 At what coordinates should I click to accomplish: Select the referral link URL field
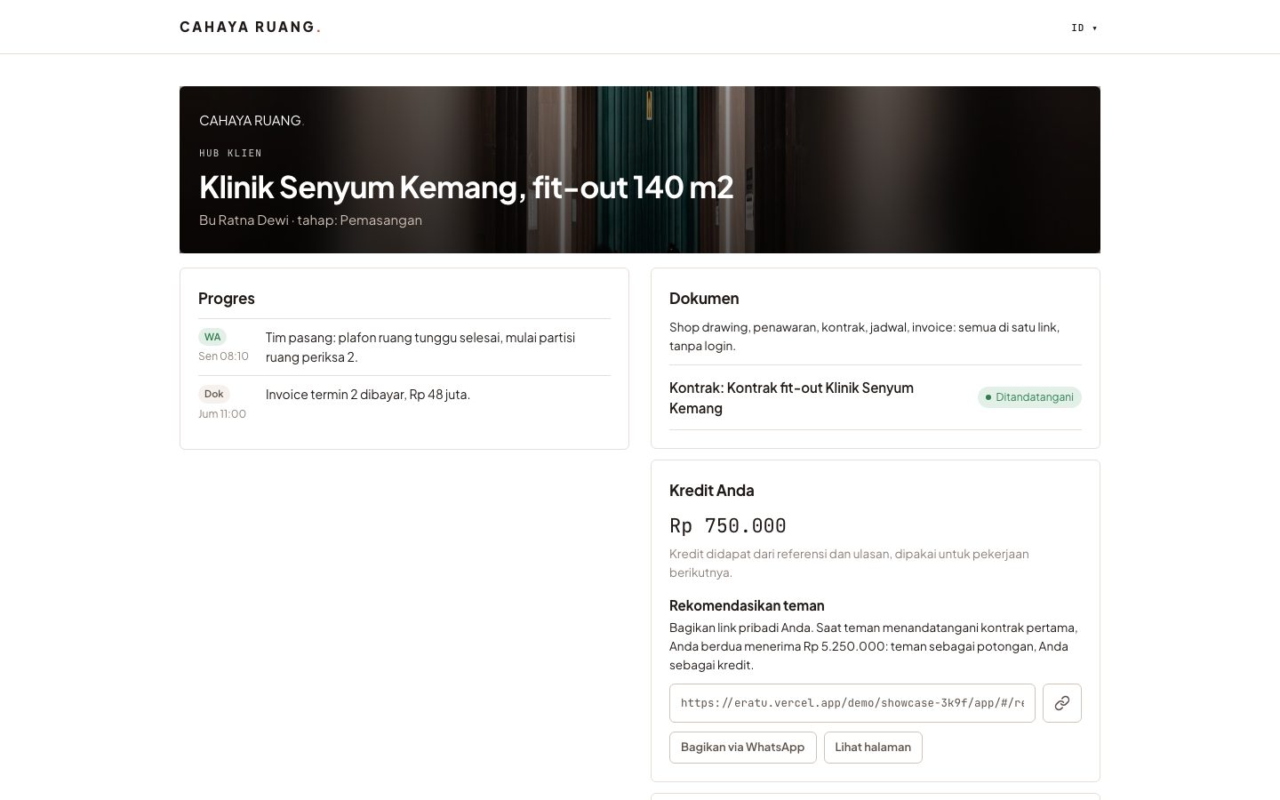tap(852, 703)
